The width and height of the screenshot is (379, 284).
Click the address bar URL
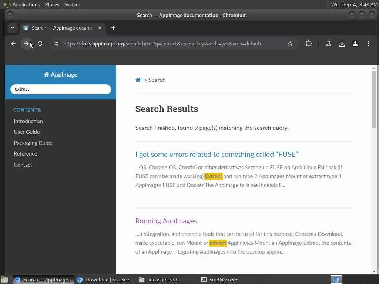click(162, 44)
